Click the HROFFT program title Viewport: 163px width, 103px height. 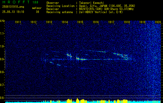[16, 2]
